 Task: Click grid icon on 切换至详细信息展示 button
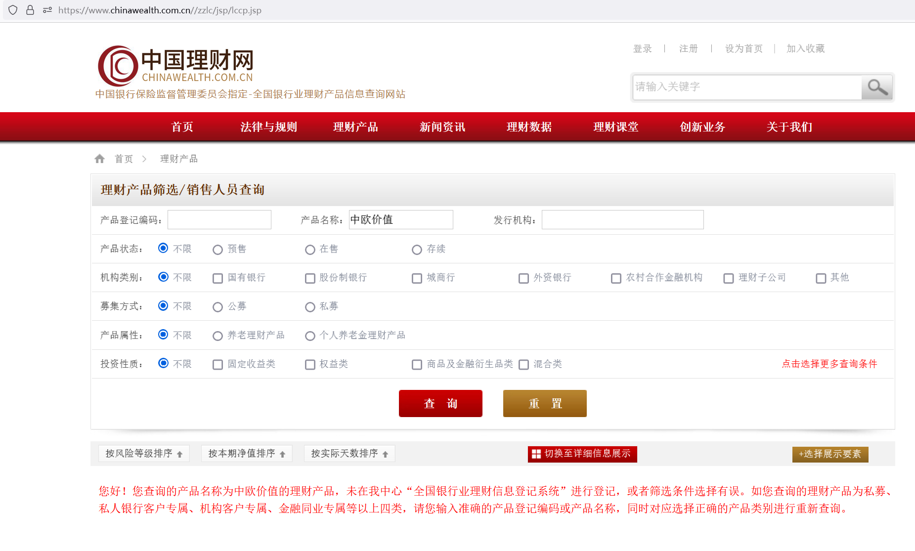(536, 454)
